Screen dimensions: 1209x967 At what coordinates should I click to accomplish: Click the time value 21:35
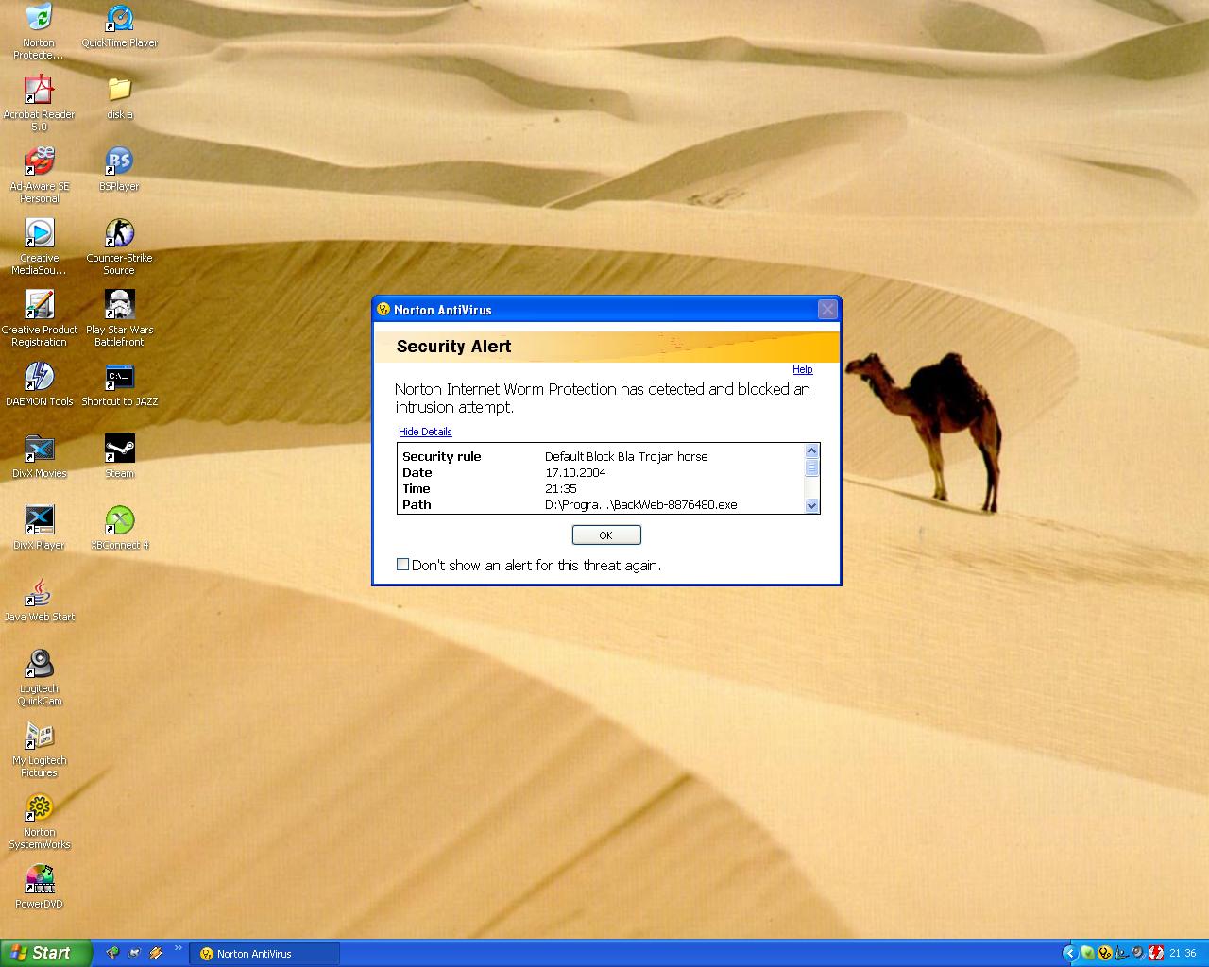(560, 488)
